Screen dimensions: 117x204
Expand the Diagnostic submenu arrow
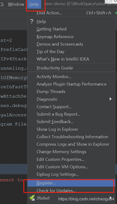point(110,99)
